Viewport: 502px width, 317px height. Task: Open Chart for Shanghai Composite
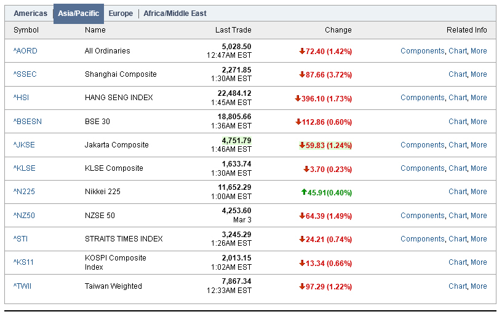[458, 74]
